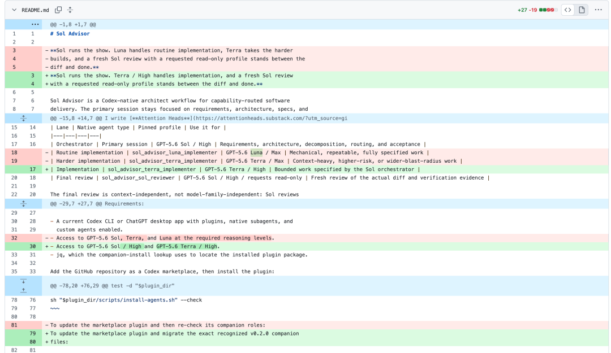
Task: Click the +27 additions count
Action: [x=522, y=10]
